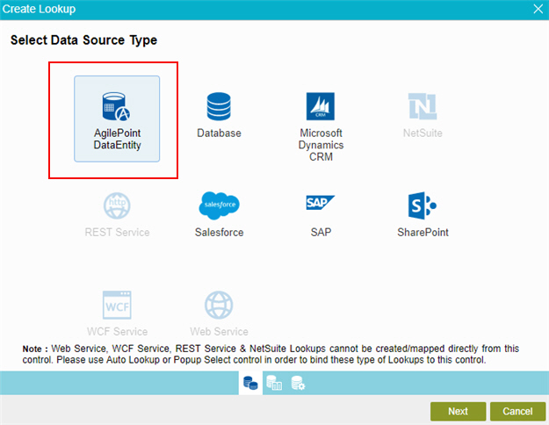549x425 pixels.
Task: Choose the Salesforce cloud icon
Action: [220, 205]
